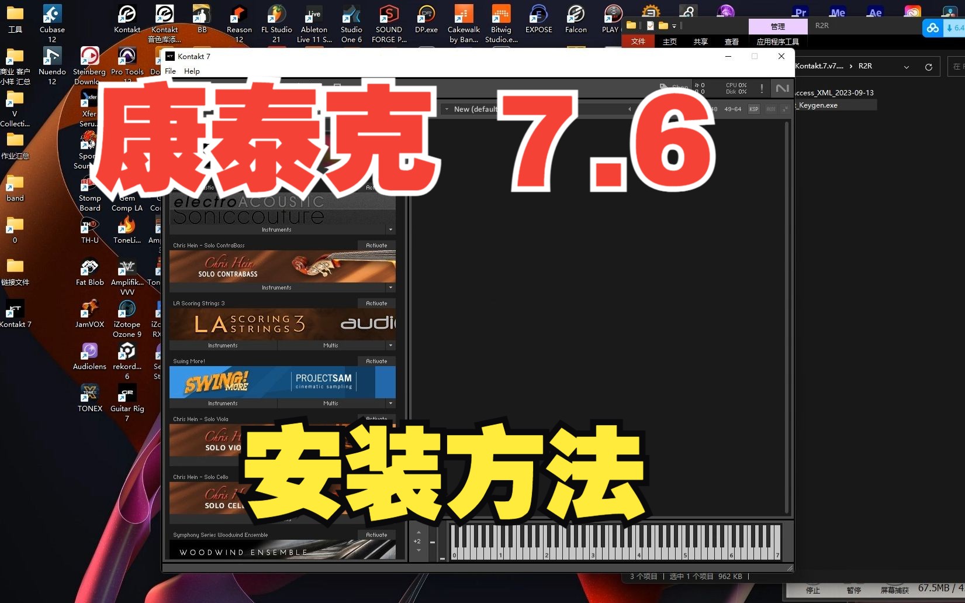Expand Swing More! library dropdown arrow

[390, 404]
